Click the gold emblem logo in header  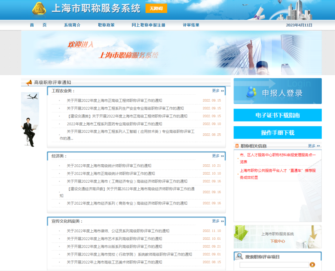(39, 9)
